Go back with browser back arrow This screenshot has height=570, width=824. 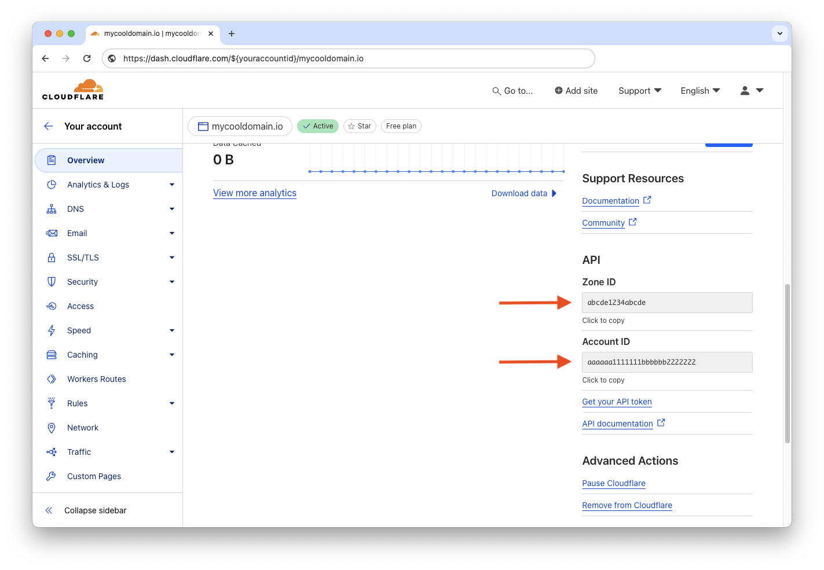tap(45, 58)
